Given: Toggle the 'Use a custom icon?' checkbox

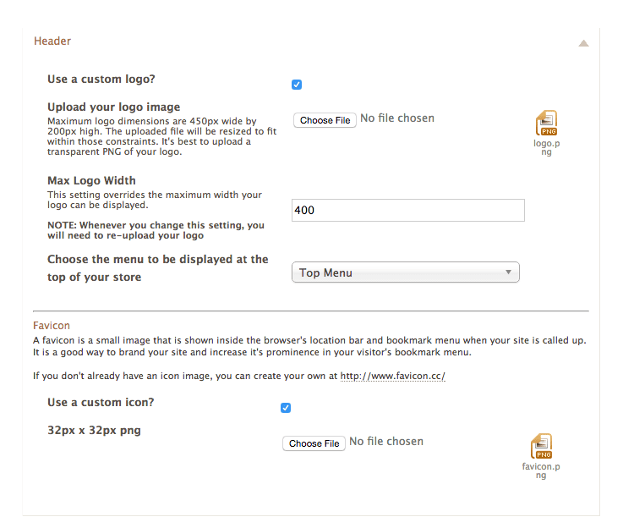Looking at the screenshot, I should pos(286,408).
